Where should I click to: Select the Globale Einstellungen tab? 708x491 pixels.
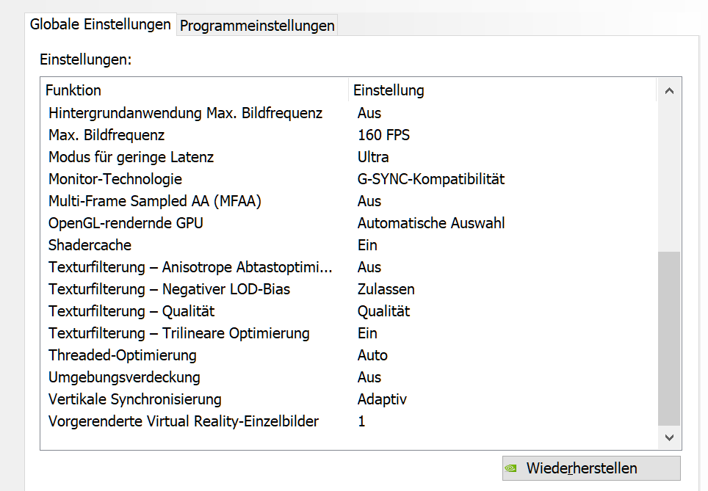(x=100, y=24)
